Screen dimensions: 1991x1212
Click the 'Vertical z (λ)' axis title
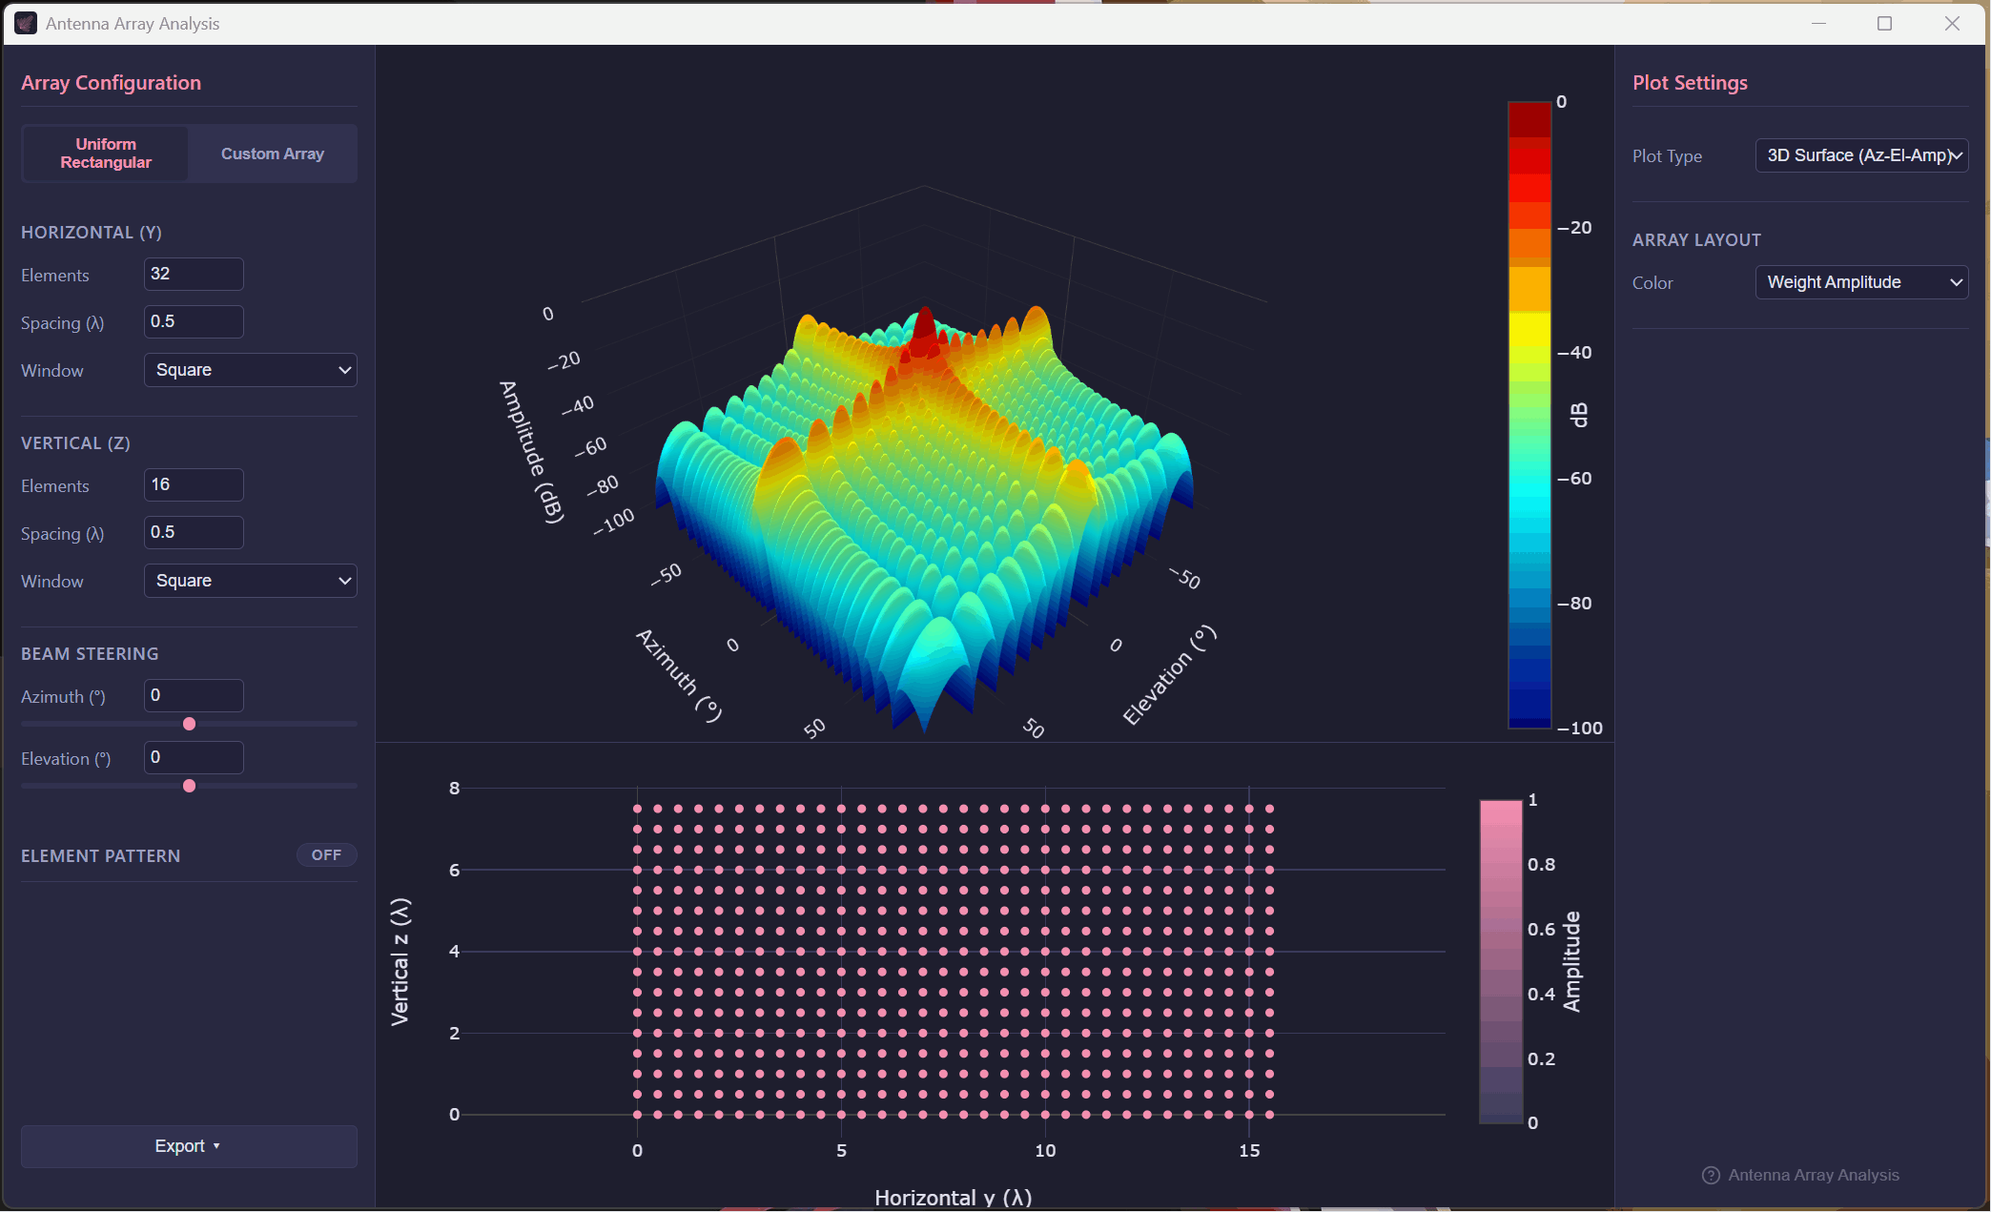coord(400,961)
